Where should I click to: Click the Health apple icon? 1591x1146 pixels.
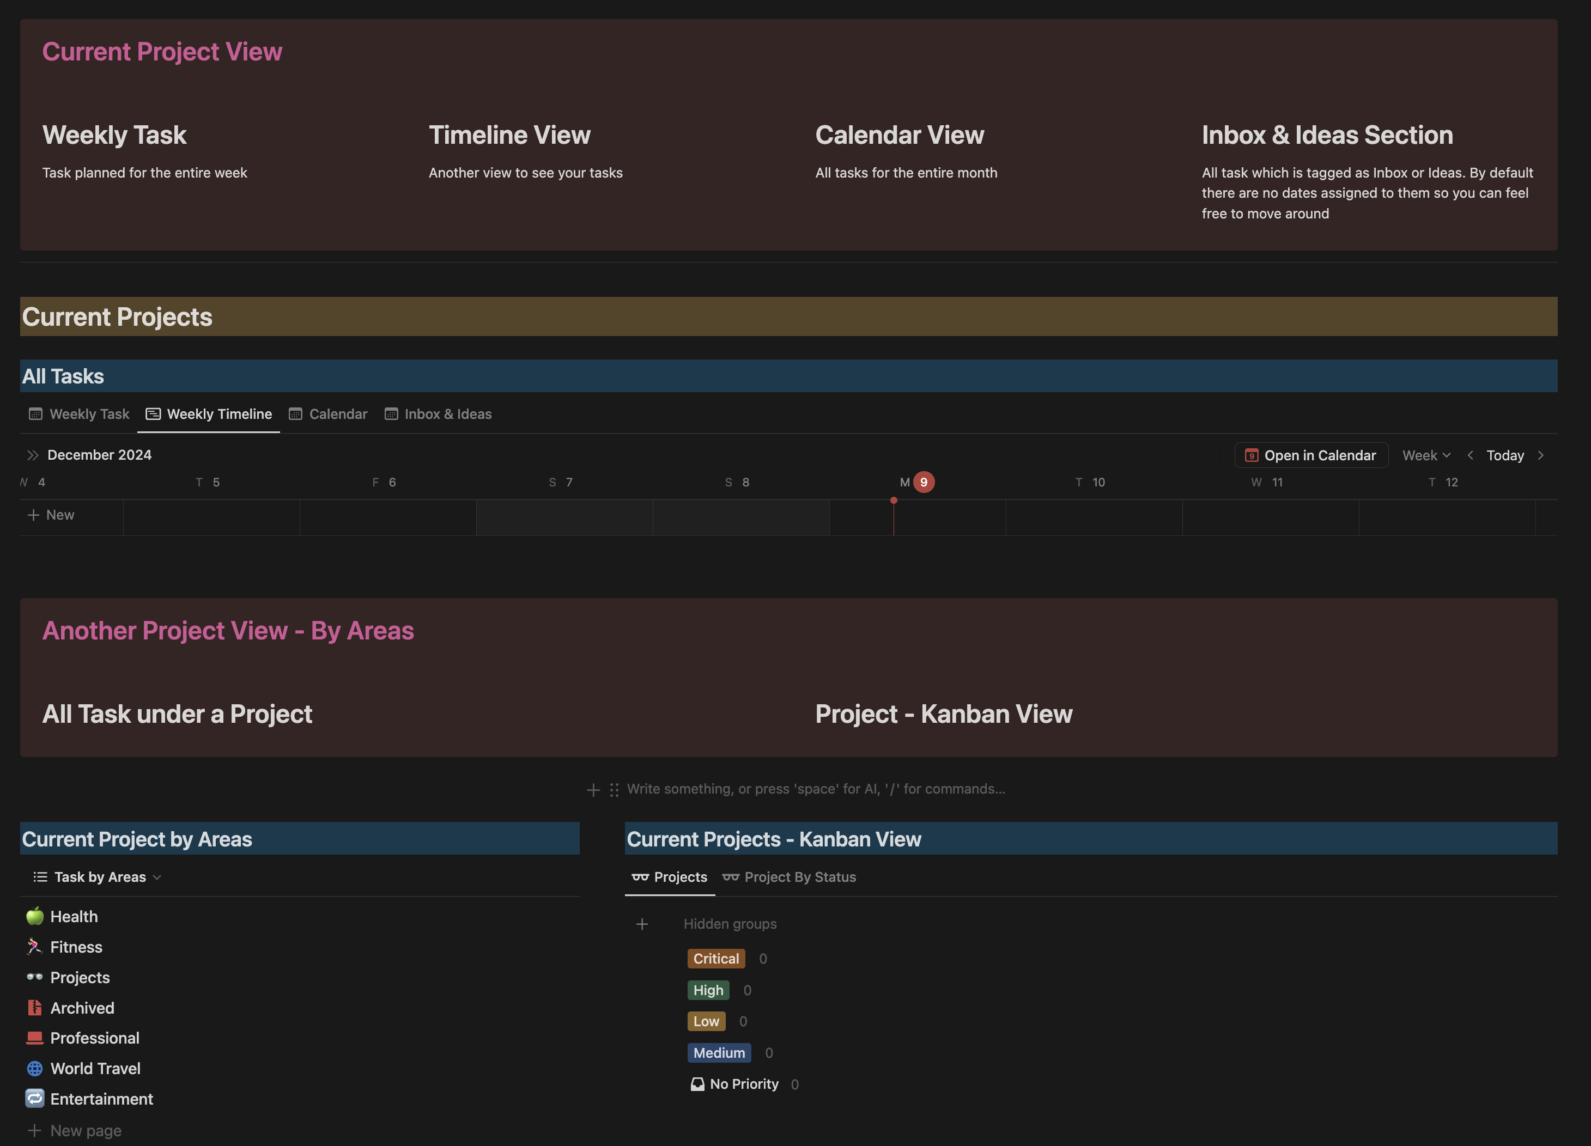34,916
